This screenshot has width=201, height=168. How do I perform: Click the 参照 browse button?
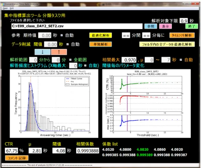[x=151, y=26]
